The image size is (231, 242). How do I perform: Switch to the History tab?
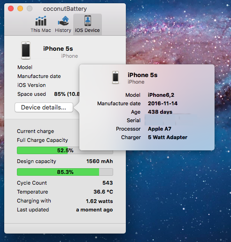click(63, 24)
